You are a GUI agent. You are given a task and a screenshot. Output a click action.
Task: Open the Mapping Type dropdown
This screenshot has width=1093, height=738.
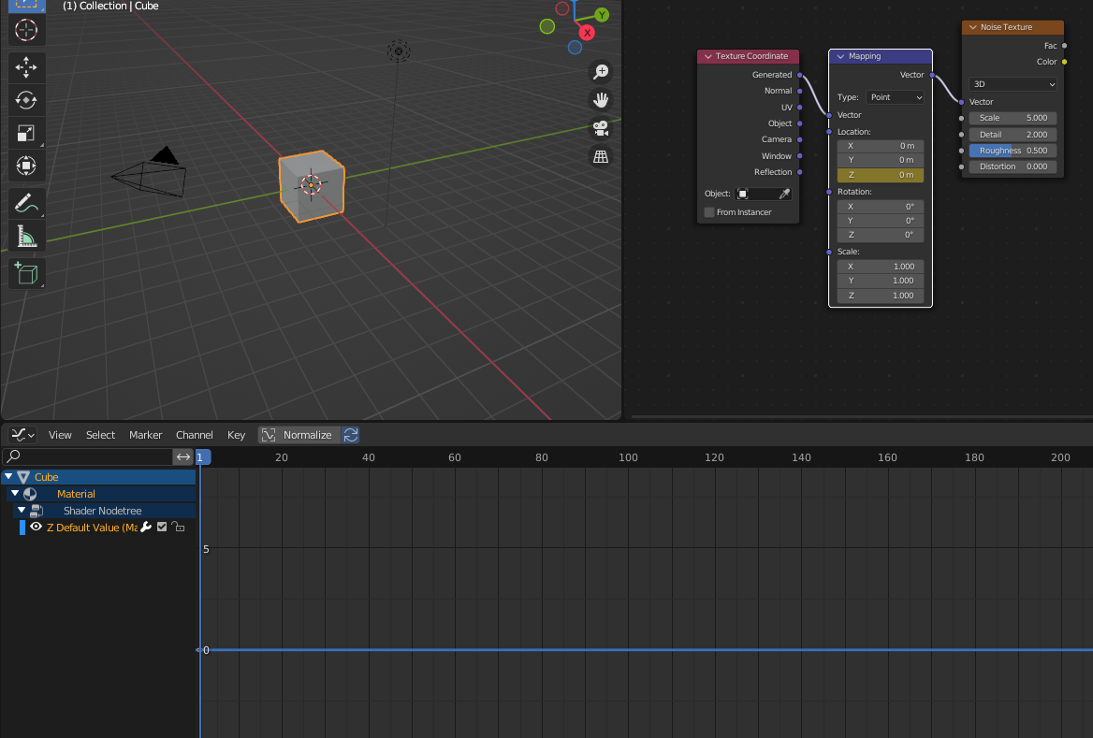pyautogui.click(x=895, y=97)
